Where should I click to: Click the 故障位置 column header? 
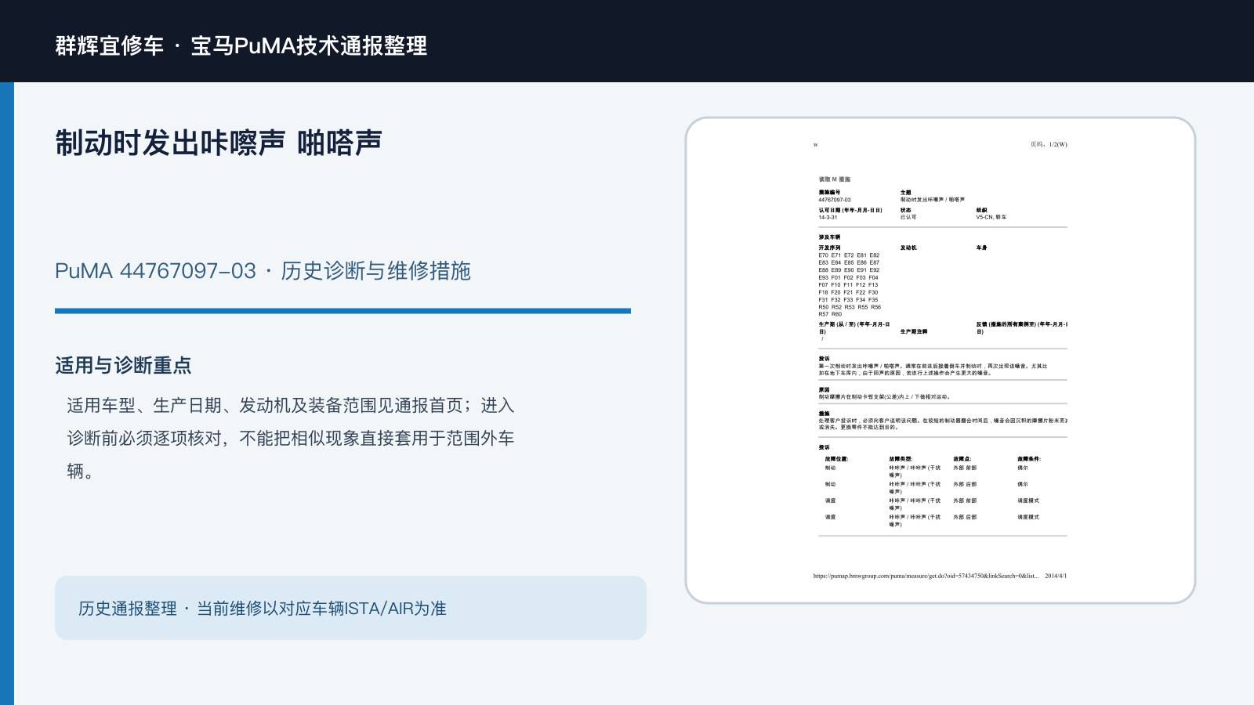pyautogui.click(x=836, y=459)
